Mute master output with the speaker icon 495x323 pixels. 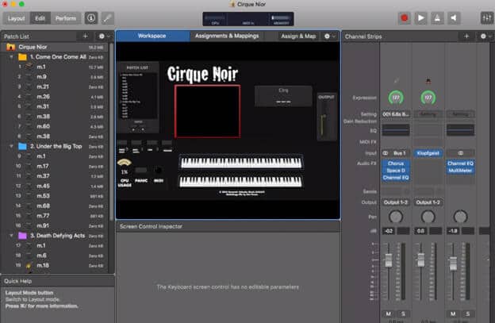click(x=454, y=18)
